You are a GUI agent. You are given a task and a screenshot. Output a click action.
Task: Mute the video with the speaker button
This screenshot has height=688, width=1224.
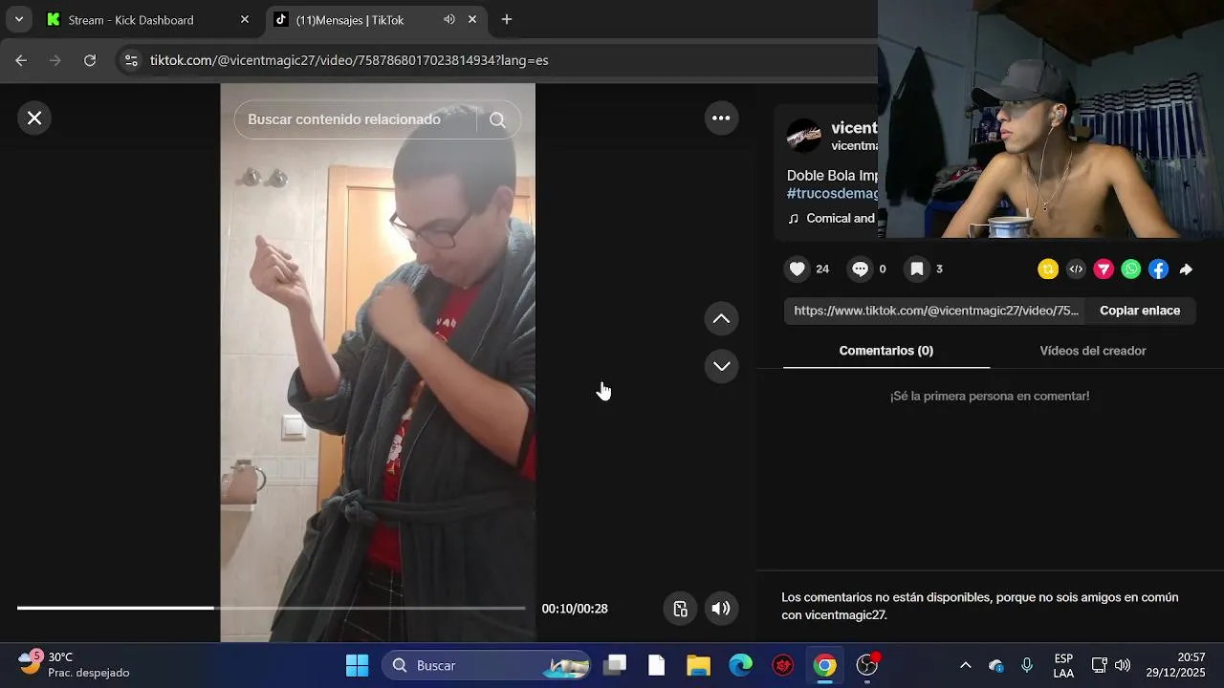pos(721,609)
